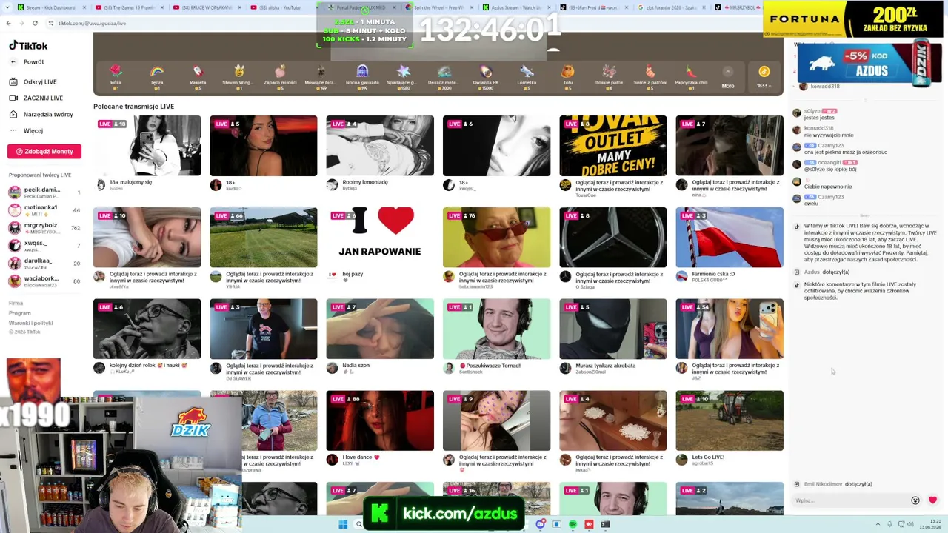This screenshot has width=948, height=533.
Task: Open the 'JAN RAPOWANIE' live thumbnail
Action: pyautogui.click(x=380, y=238)
